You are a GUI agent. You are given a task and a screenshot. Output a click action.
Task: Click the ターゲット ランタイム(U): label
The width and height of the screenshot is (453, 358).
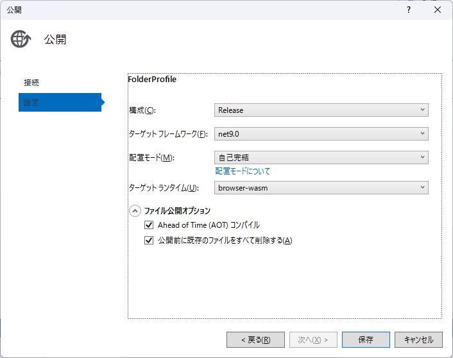coord(164,188)
